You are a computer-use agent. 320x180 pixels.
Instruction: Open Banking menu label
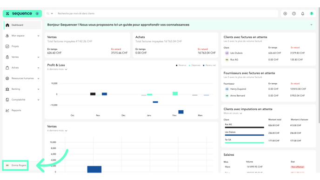(x=16, y=89)
